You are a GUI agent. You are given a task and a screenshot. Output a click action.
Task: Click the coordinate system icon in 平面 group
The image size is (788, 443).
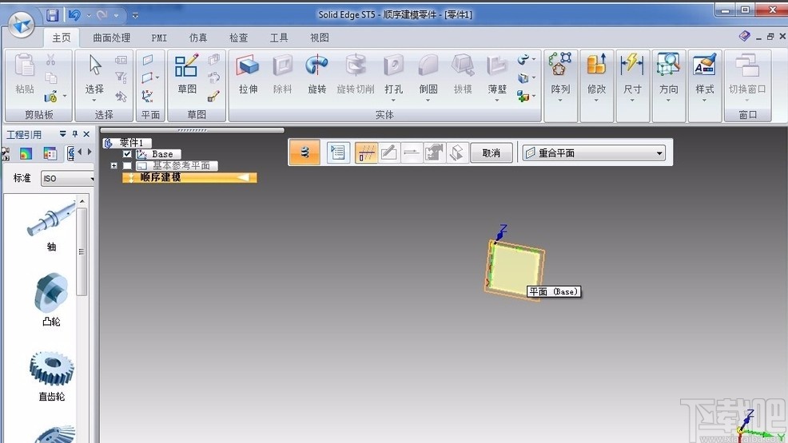147,96
